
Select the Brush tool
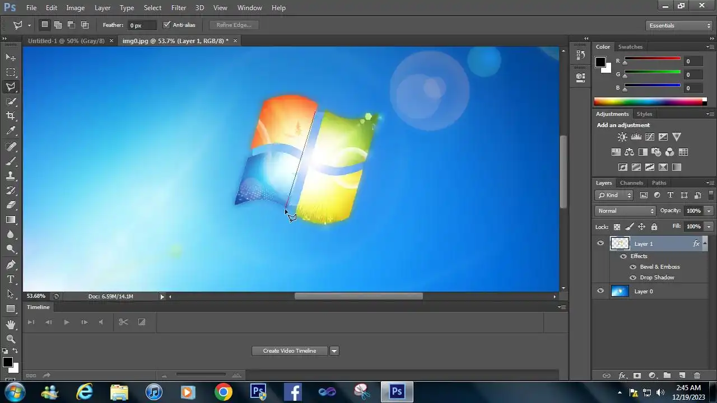pyautogui.click(x=11, y=161)
